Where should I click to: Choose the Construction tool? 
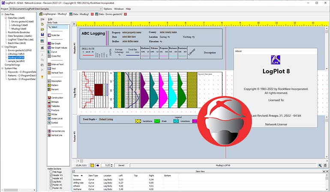tap(55, 98)
